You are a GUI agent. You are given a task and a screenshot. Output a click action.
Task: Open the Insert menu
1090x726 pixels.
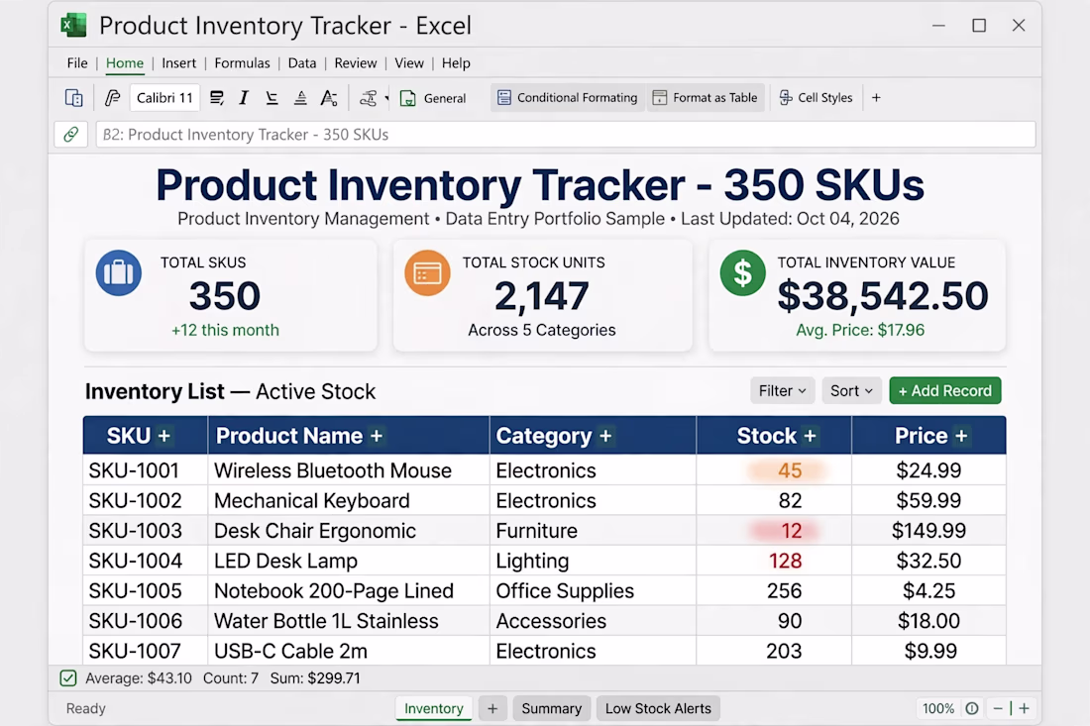[178, 63]
